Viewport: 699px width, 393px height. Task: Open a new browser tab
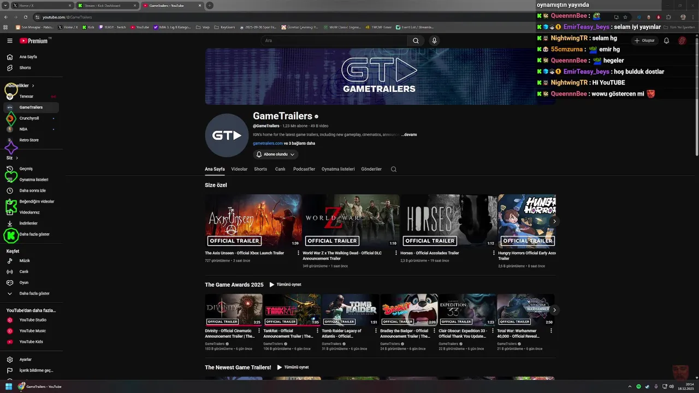(210, 5)
